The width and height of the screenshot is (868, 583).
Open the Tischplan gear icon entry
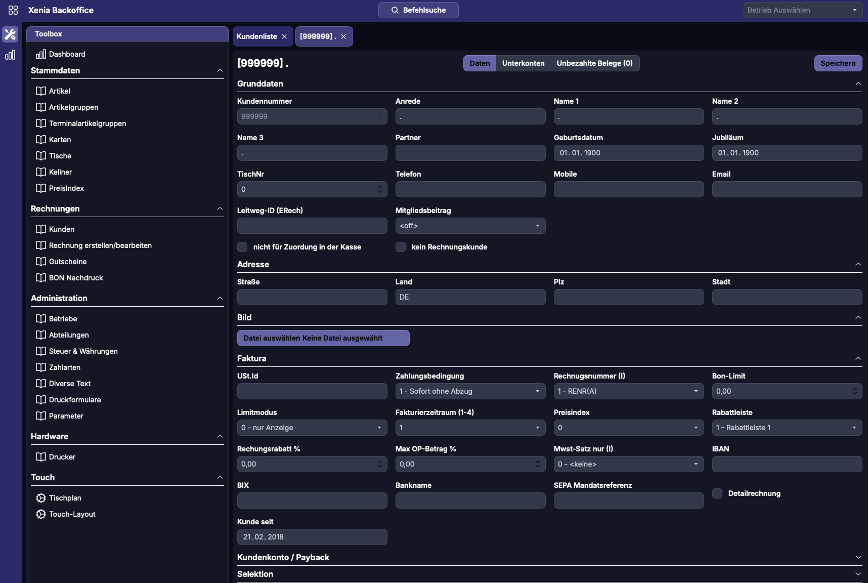point(41,498)
